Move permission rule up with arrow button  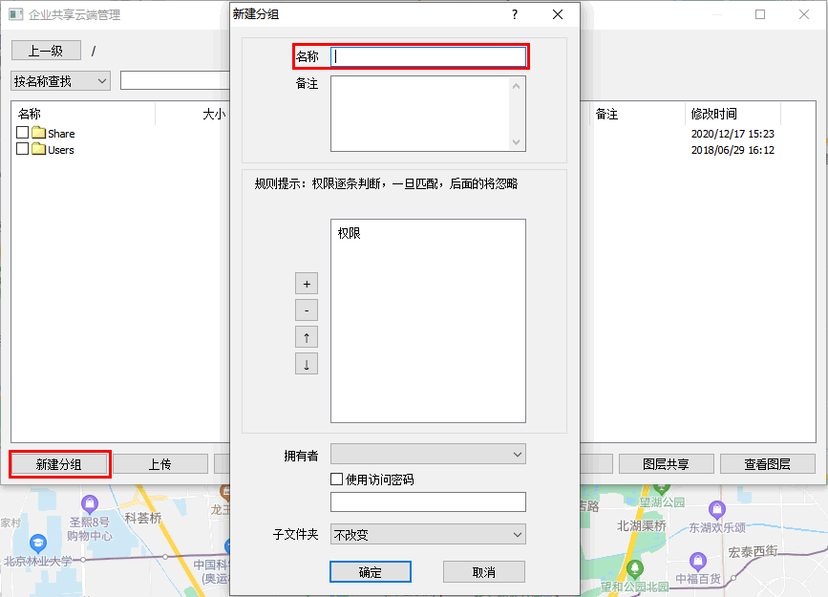click(307, 337)
